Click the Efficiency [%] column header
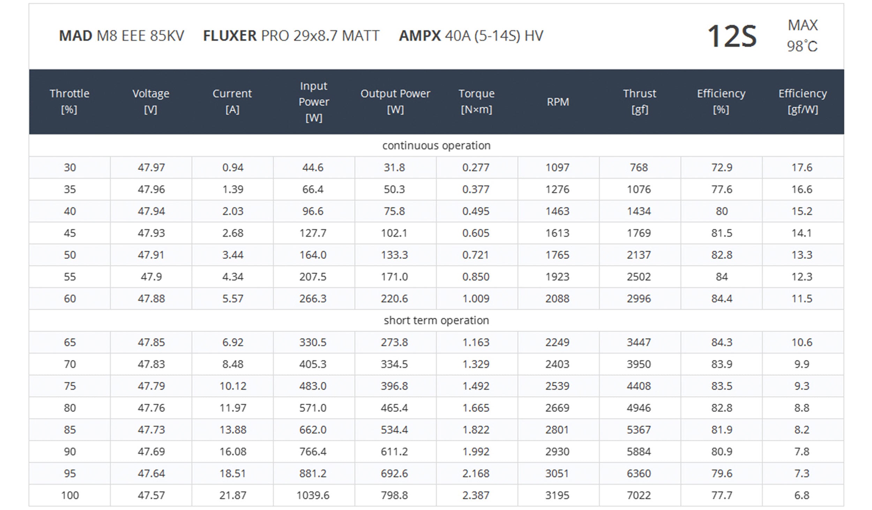Image resolution: width=872 pixels, height=510 pixels. tap(721, 101)
